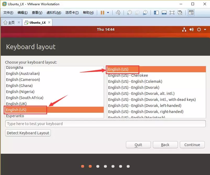Click the VMware Workstation title bar icon

pos(4,4)
